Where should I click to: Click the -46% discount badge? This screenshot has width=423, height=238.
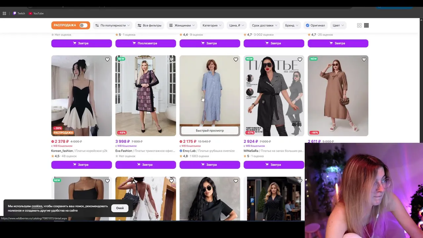[314, 133]
